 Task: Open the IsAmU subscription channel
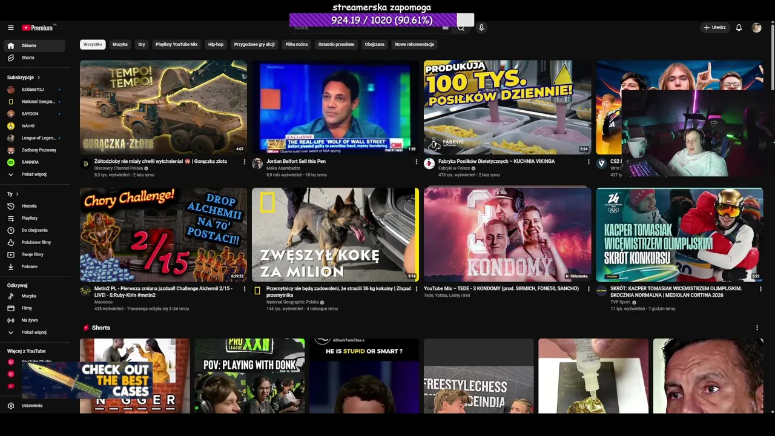(x=35, y=126)
